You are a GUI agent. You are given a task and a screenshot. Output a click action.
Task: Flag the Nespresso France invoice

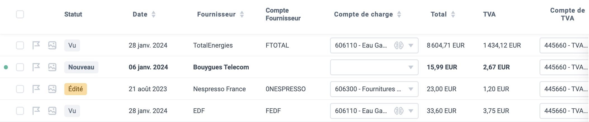pyautogui.click(x=36, y=89)
